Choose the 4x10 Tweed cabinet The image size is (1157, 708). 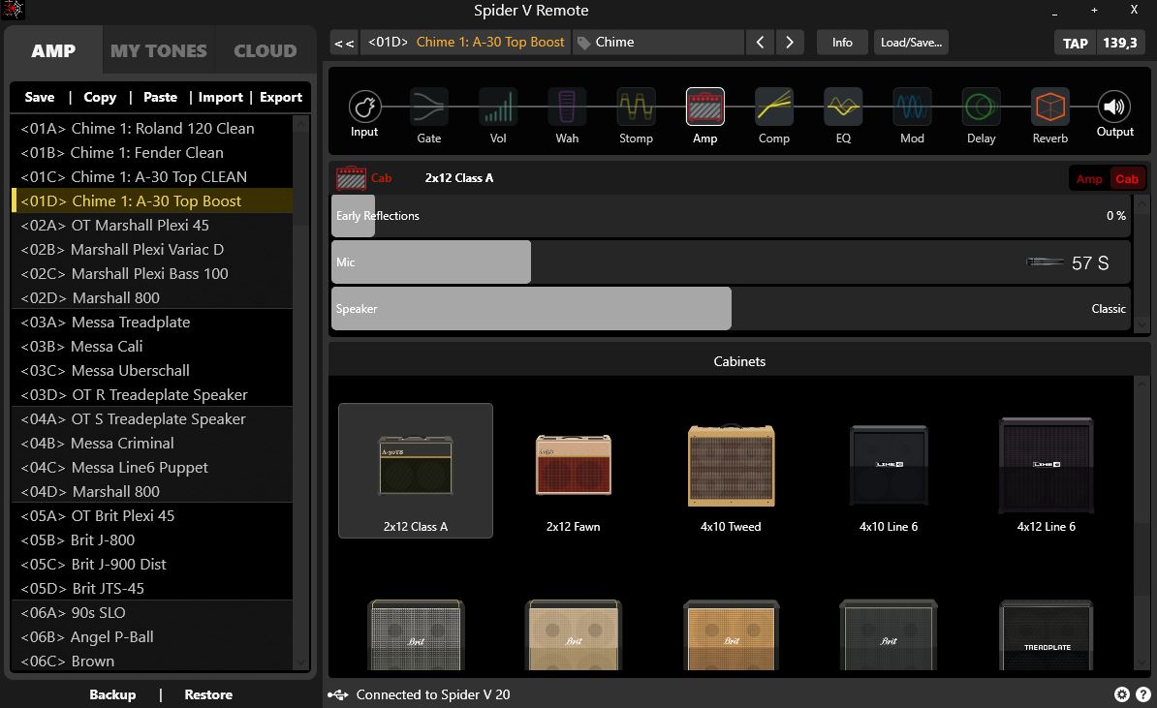(x=732, y=471)
